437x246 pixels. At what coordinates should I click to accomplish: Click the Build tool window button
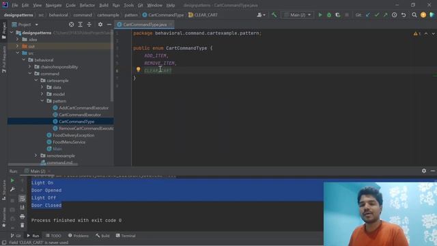coord(102,236)
